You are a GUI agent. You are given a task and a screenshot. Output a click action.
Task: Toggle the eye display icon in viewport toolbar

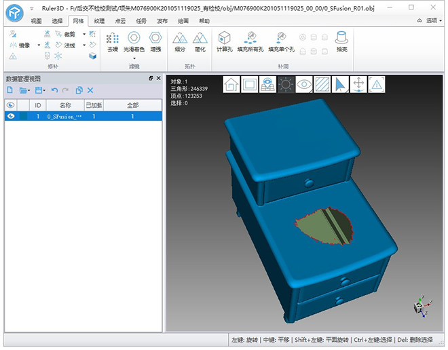point(304,85)
